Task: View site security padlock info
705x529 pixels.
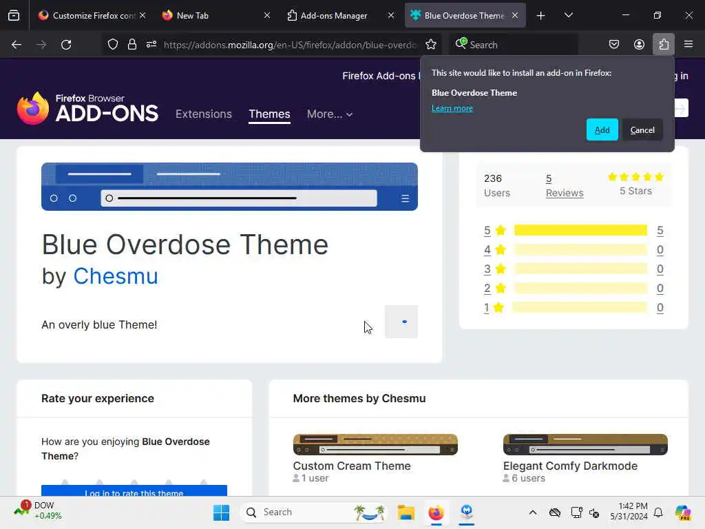Action: point(131,44)
